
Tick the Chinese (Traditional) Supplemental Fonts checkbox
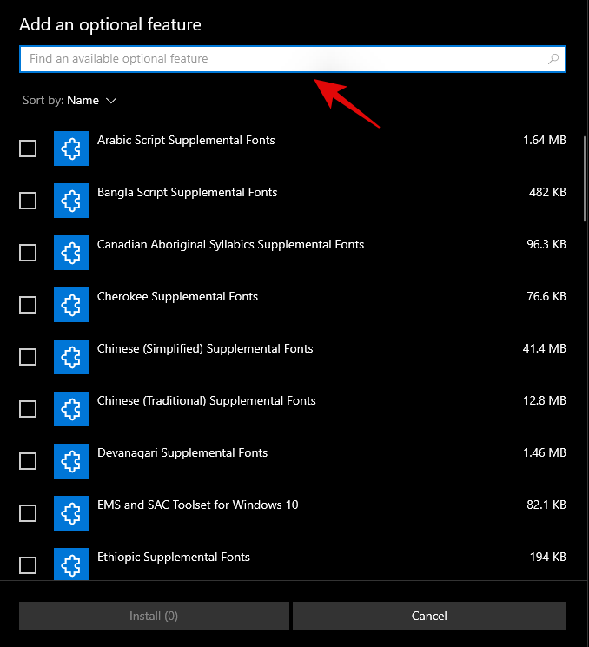(28, 409)
